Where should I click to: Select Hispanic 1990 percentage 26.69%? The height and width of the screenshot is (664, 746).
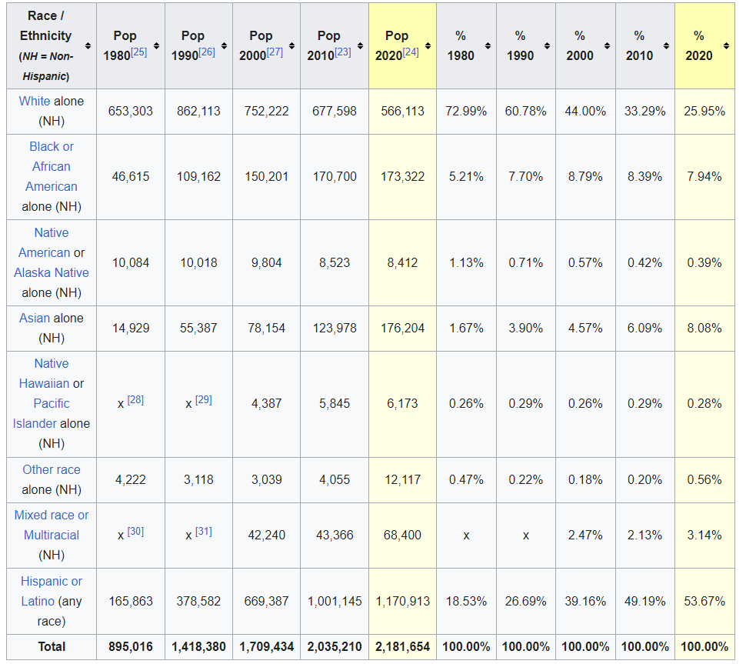(526, 602)
